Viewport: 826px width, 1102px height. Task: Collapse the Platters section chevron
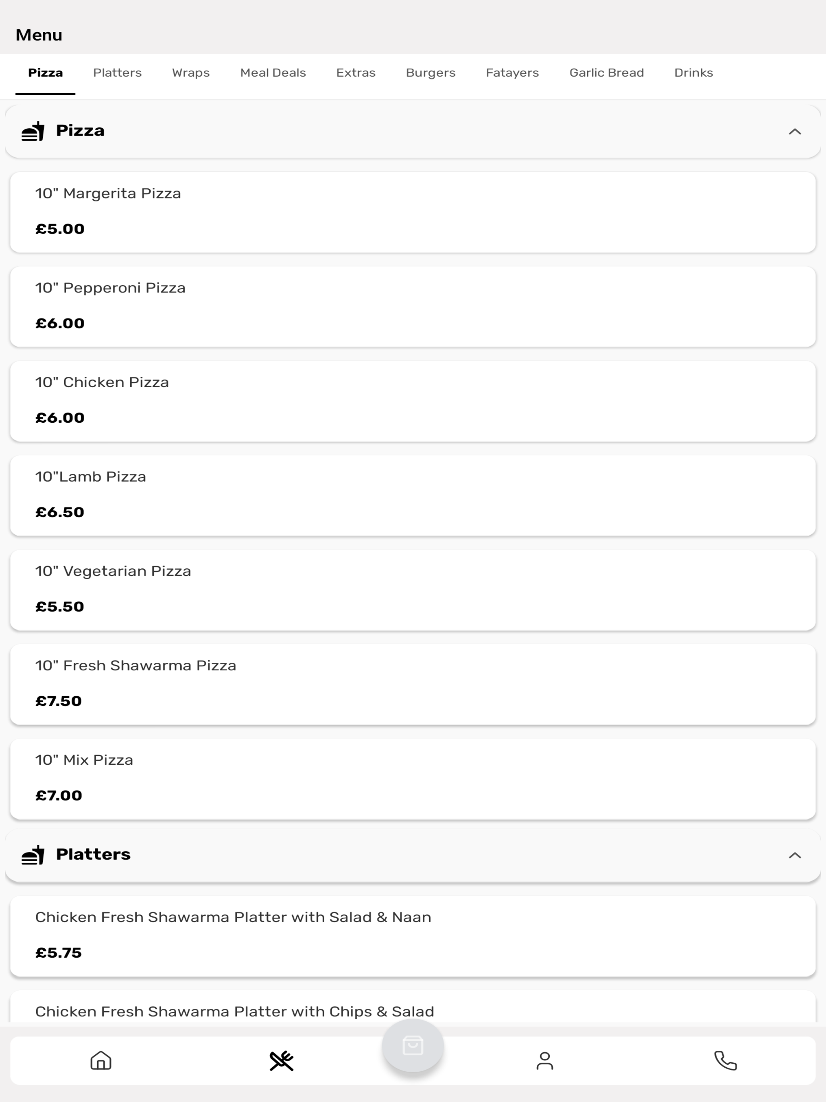coord(795,856)
